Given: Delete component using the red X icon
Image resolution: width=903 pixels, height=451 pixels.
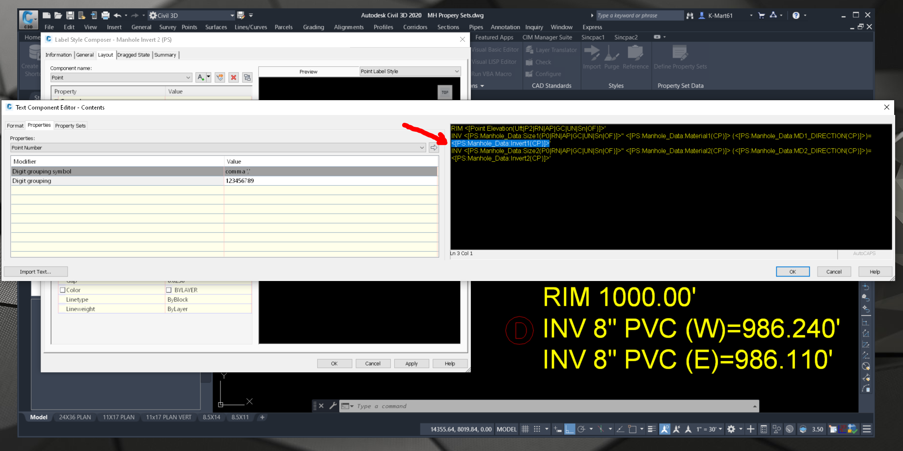Looking at the screenshot, I should click(233, 77).
